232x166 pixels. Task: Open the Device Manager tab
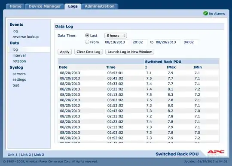(x=45, y=6)
